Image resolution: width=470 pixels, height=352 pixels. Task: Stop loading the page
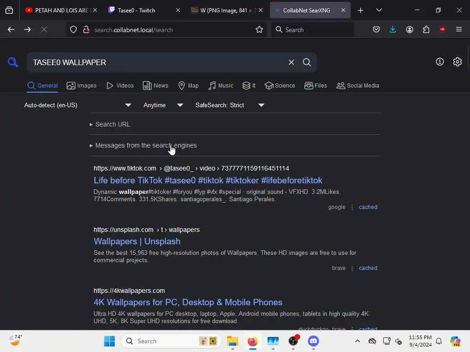(x=44, y=29)
